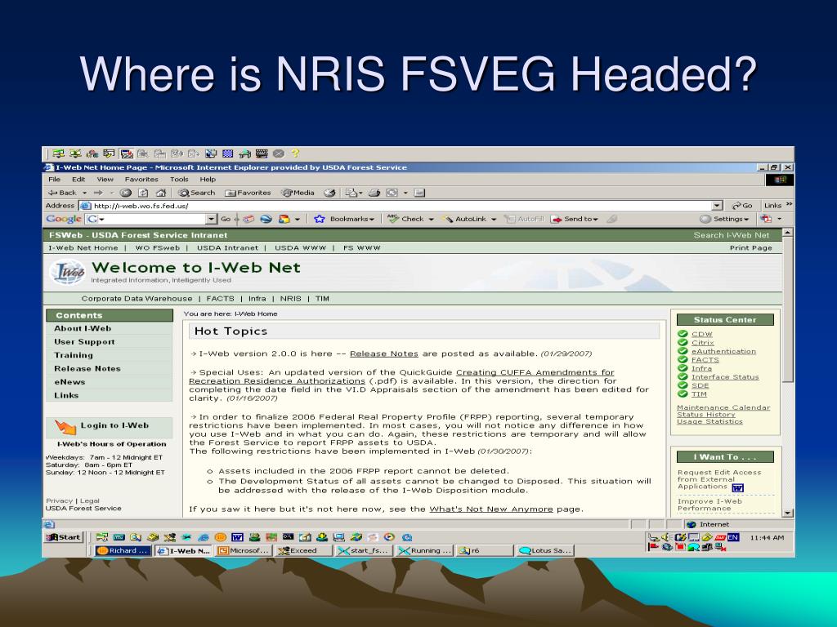
Task: Open the Release Notes hyperlink in Hot Topics
Action: tap(384, 354)
